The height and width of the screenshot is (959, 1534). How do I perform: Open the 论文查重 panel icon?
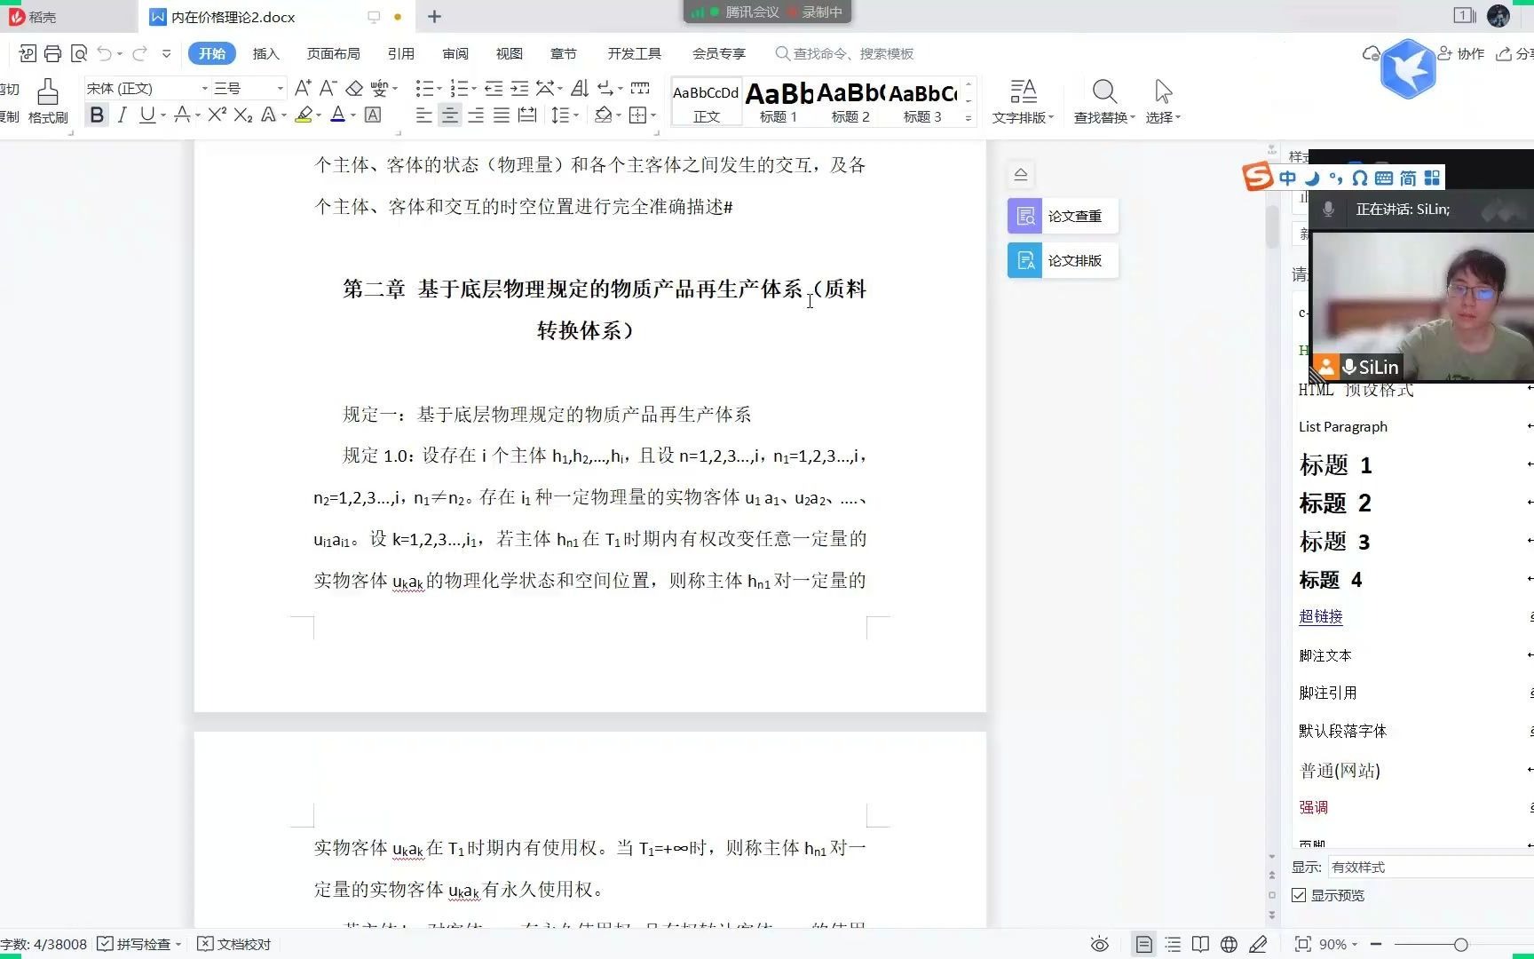tap(1024, 215)
